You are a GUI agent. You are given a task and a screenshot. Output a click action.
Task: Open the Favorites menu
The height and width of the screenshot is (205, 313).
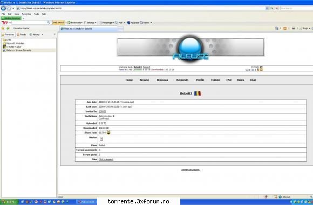[x=26, y=14]
